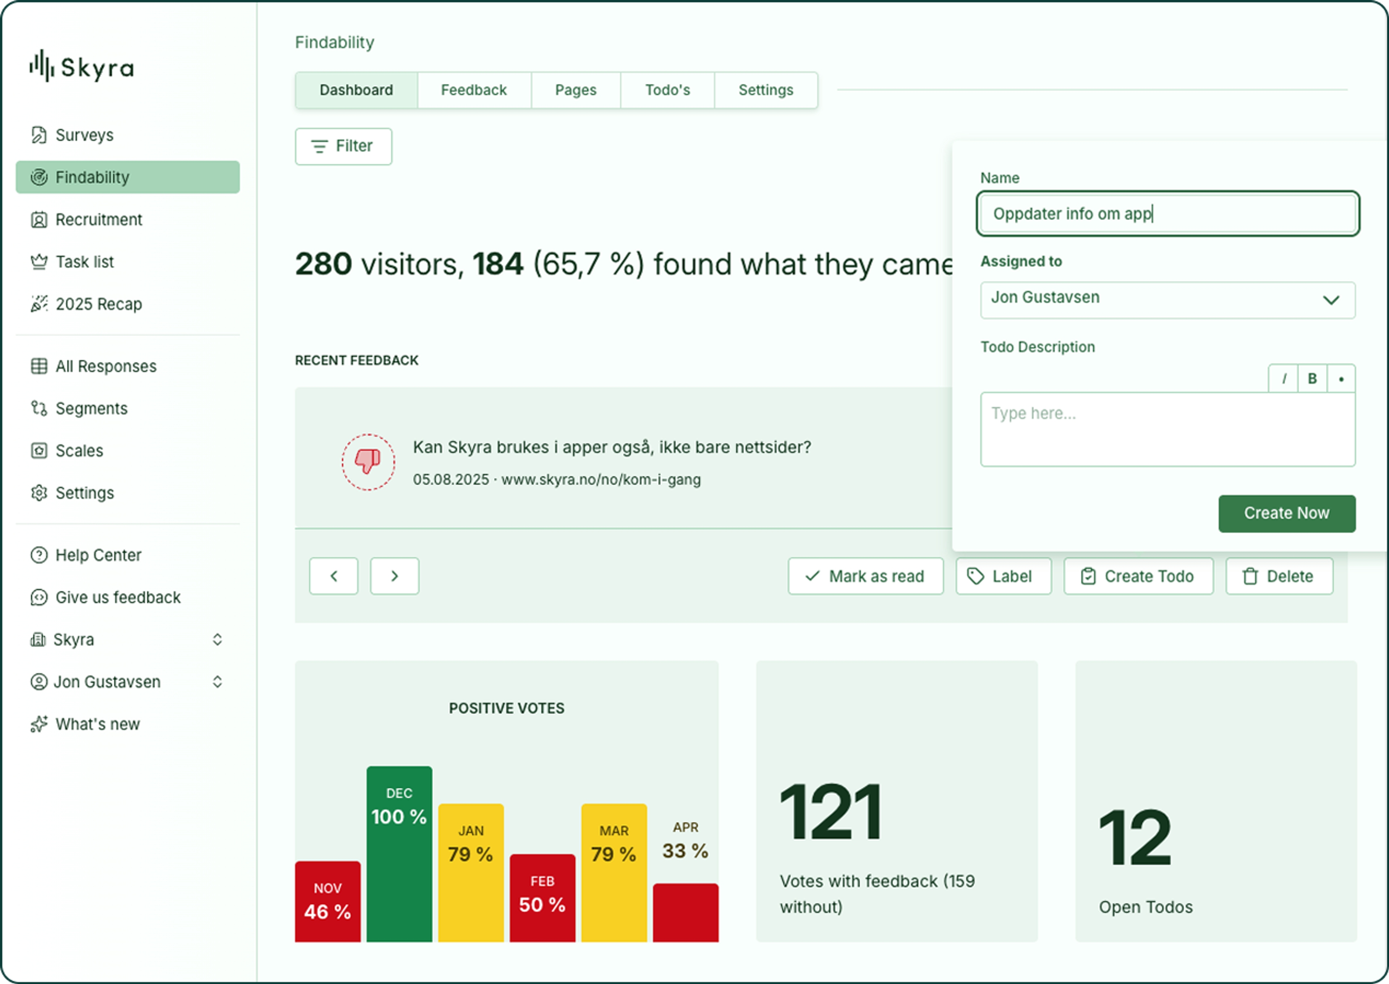Image resolution: width=1389 pixels, height=984 pixels.
Task: Click the POSITIVE VOTES chart title
Action: [x=507, y=708]
